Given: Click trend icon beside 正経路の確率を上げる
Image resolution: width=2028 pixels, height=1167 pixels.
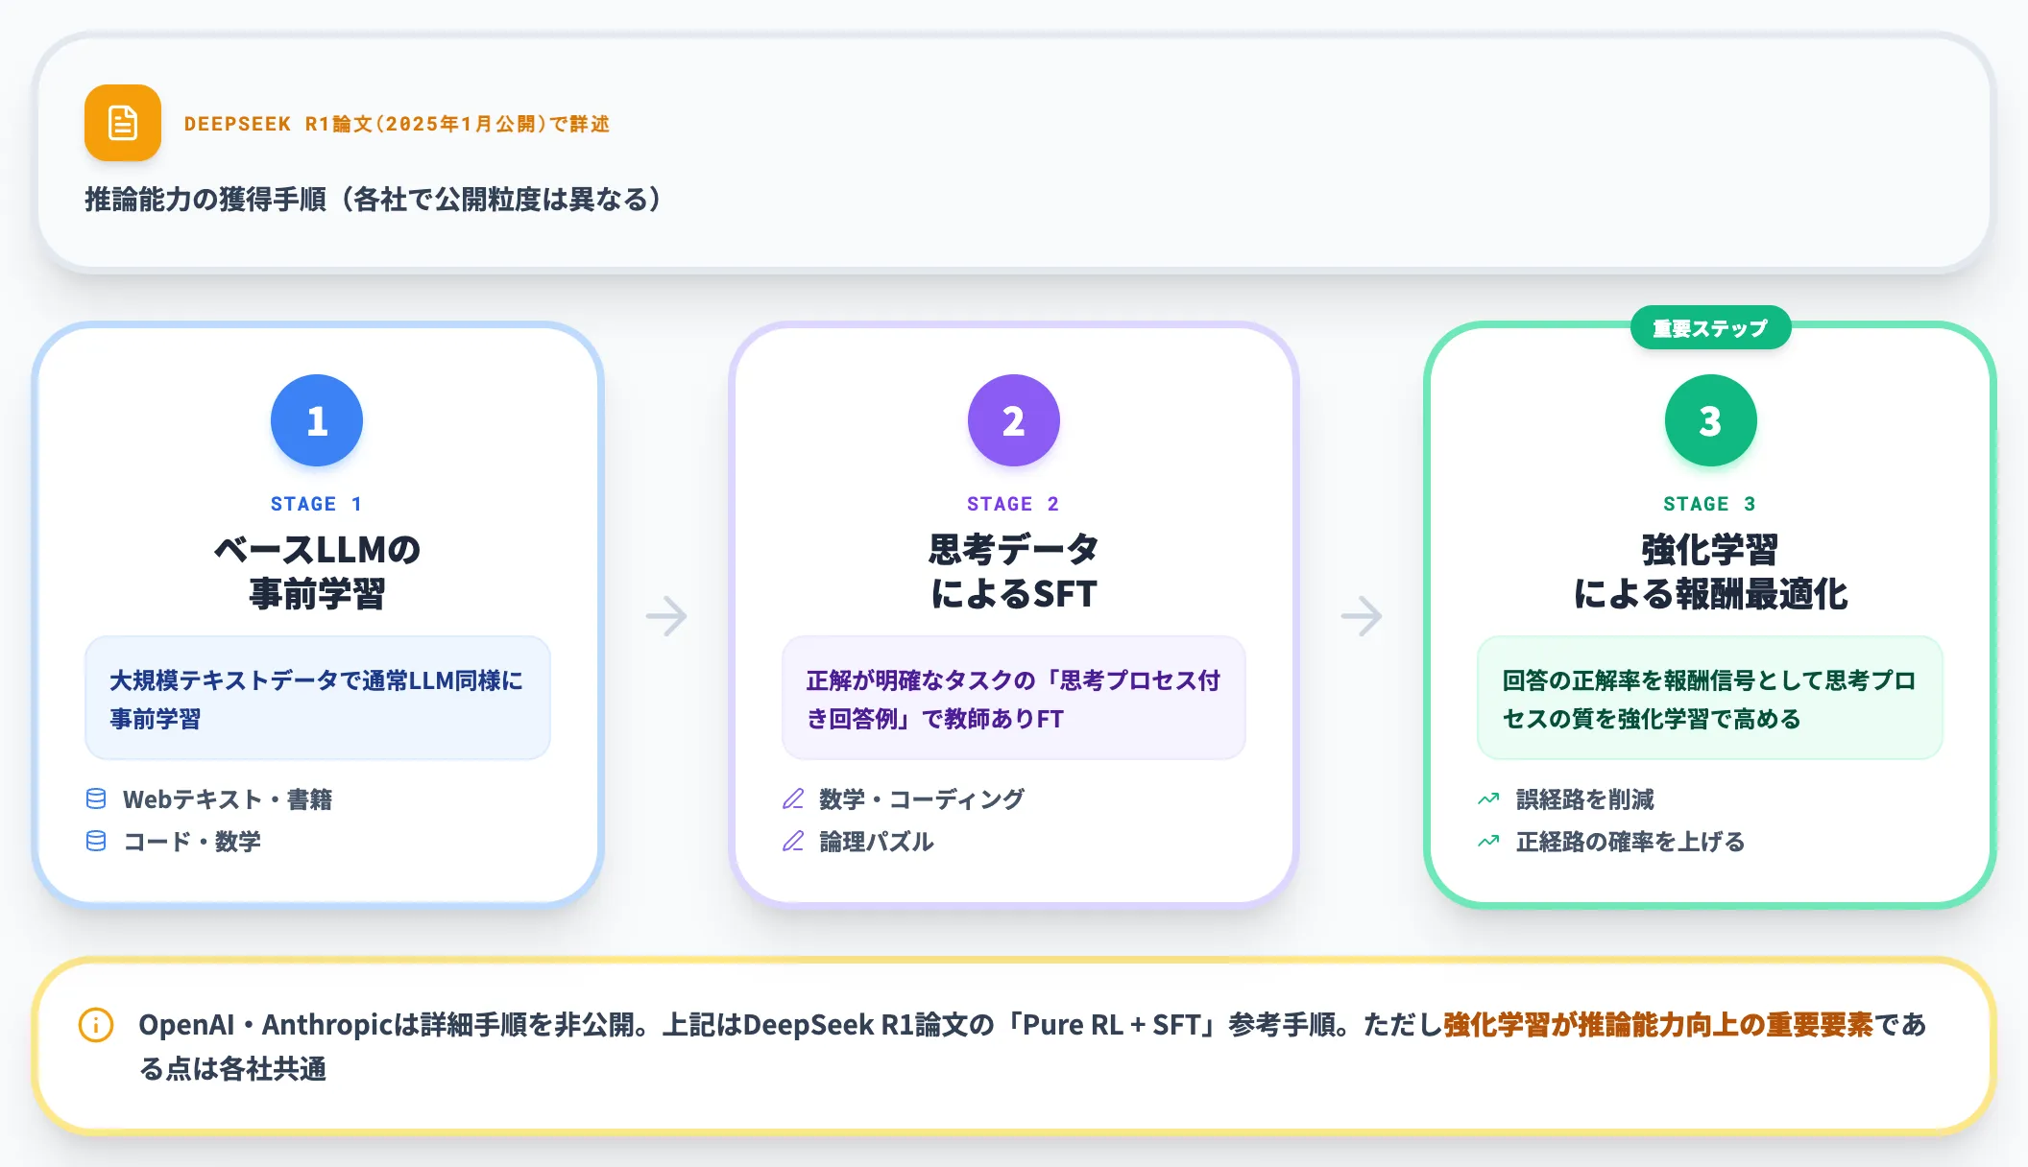Looking at the screenshot, I should 1488,841.
